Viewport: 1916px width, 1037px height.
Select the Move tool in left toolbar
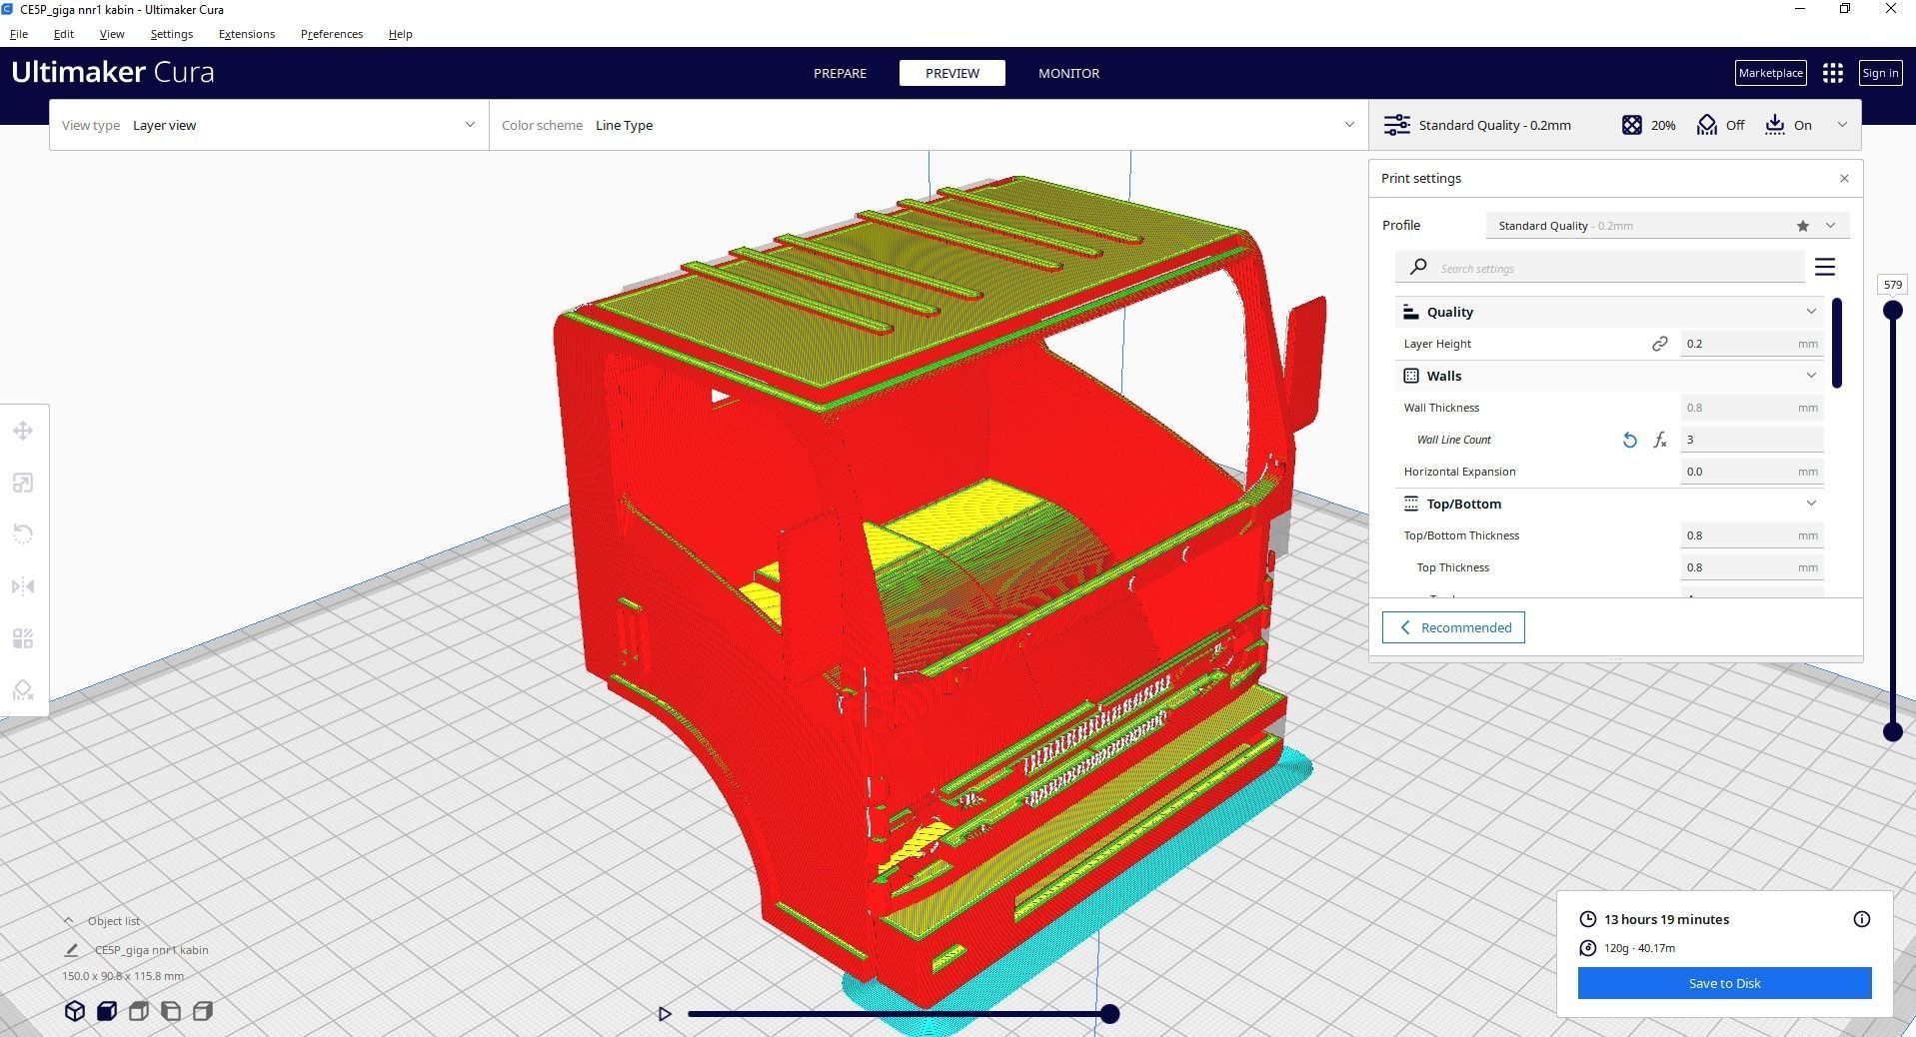pos(23,432)
